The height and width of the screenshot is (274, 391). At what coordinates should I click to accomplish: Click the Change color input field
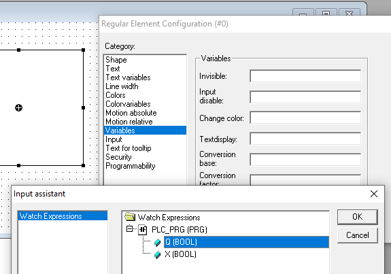click(305, 118)
